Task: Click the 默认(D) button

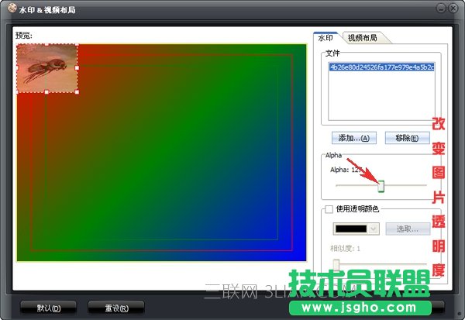Action: pyautogui.click(x=48, y=308)
